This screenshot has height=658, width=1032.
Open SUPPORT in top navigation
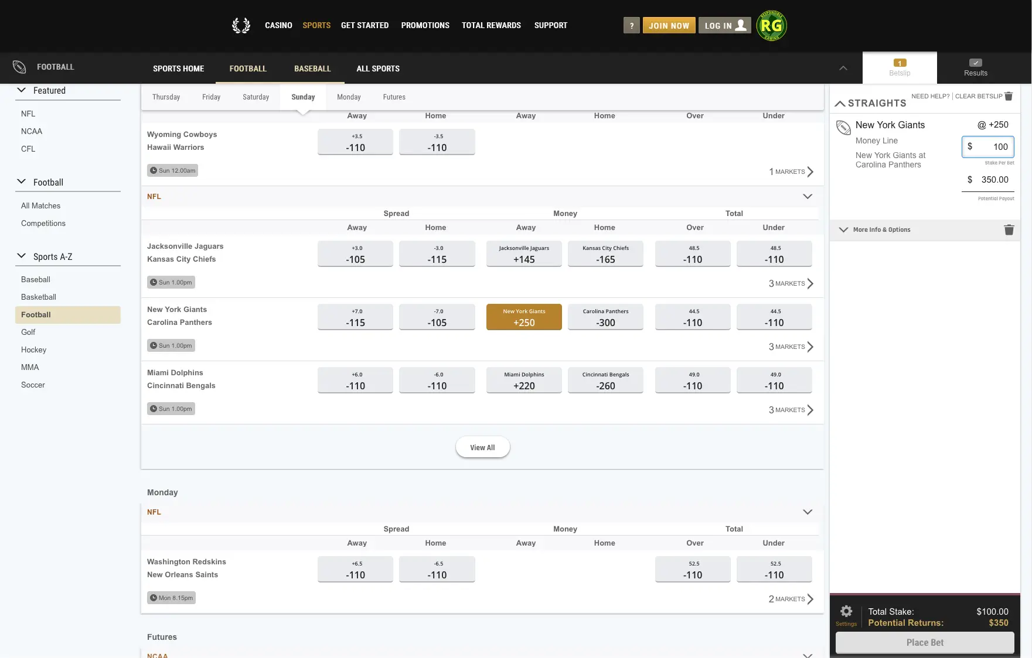(x=550, y=25)
